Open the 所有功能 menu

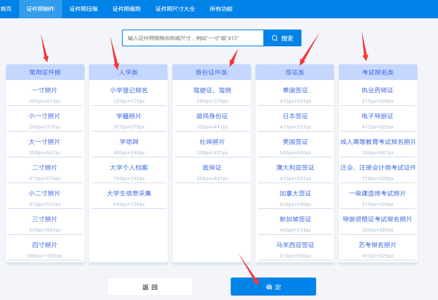point(221,9)
